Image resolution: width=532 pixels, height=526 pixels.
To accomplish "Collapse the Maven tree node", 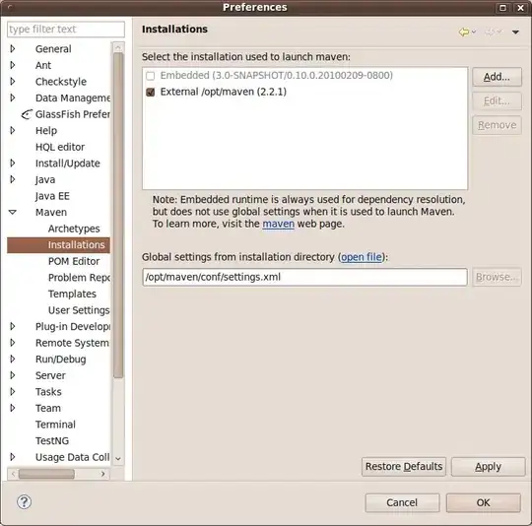I will (x=13, y=213).
